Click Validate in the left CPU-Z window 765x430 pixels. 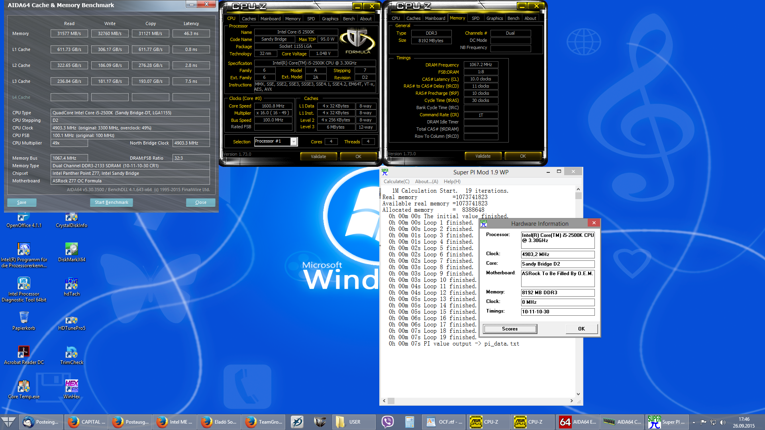click(x=318, y=156)
